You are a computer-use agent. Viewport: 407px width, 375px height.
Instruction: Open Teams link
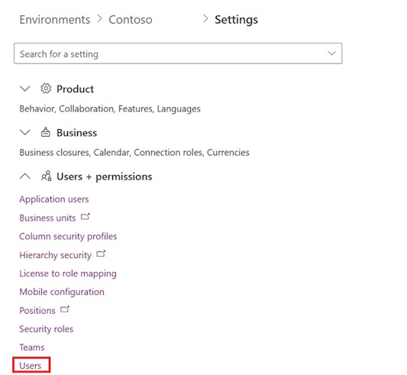point(32,348)
